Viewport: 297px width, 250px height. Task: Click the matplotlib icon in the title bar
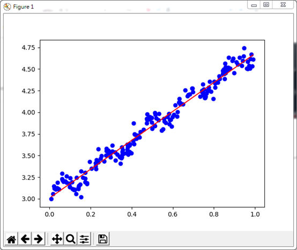[x=7, y=7]
